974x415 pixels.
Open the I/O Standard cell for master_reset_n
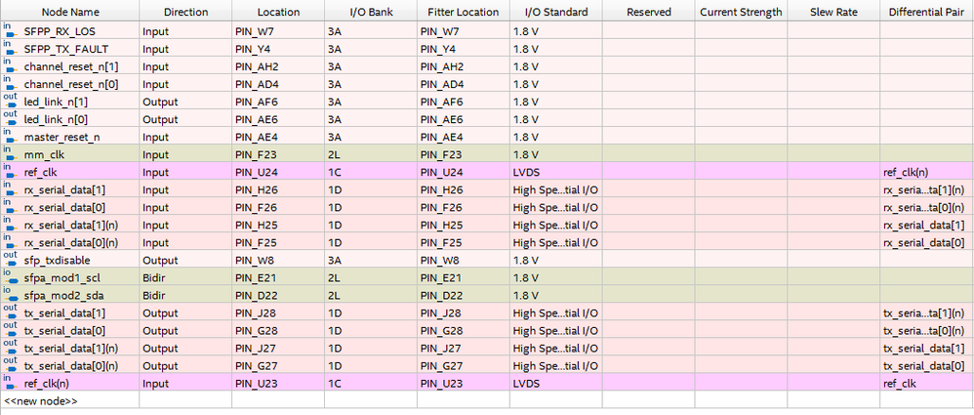coord(553,137)
